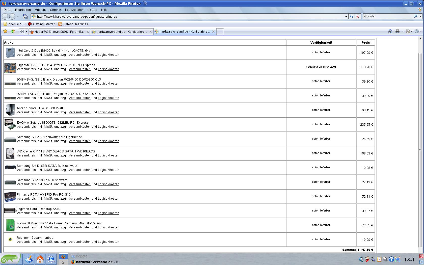Click the reload icon beside the address bar
The height and width of the screenshot is (265, 424).
352,16
